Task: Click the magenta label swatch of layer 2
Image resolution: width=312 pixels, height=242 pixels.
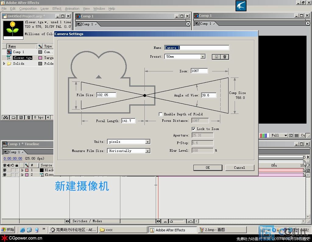Action: [x=27, y=175]
